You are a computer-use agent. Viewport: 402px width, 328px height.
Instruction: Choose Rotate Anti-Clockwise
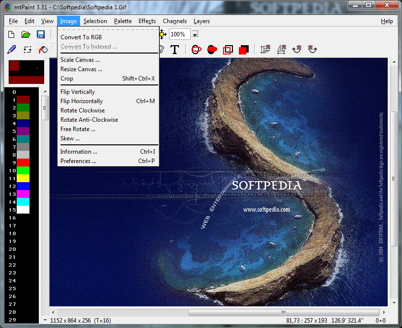108,120
